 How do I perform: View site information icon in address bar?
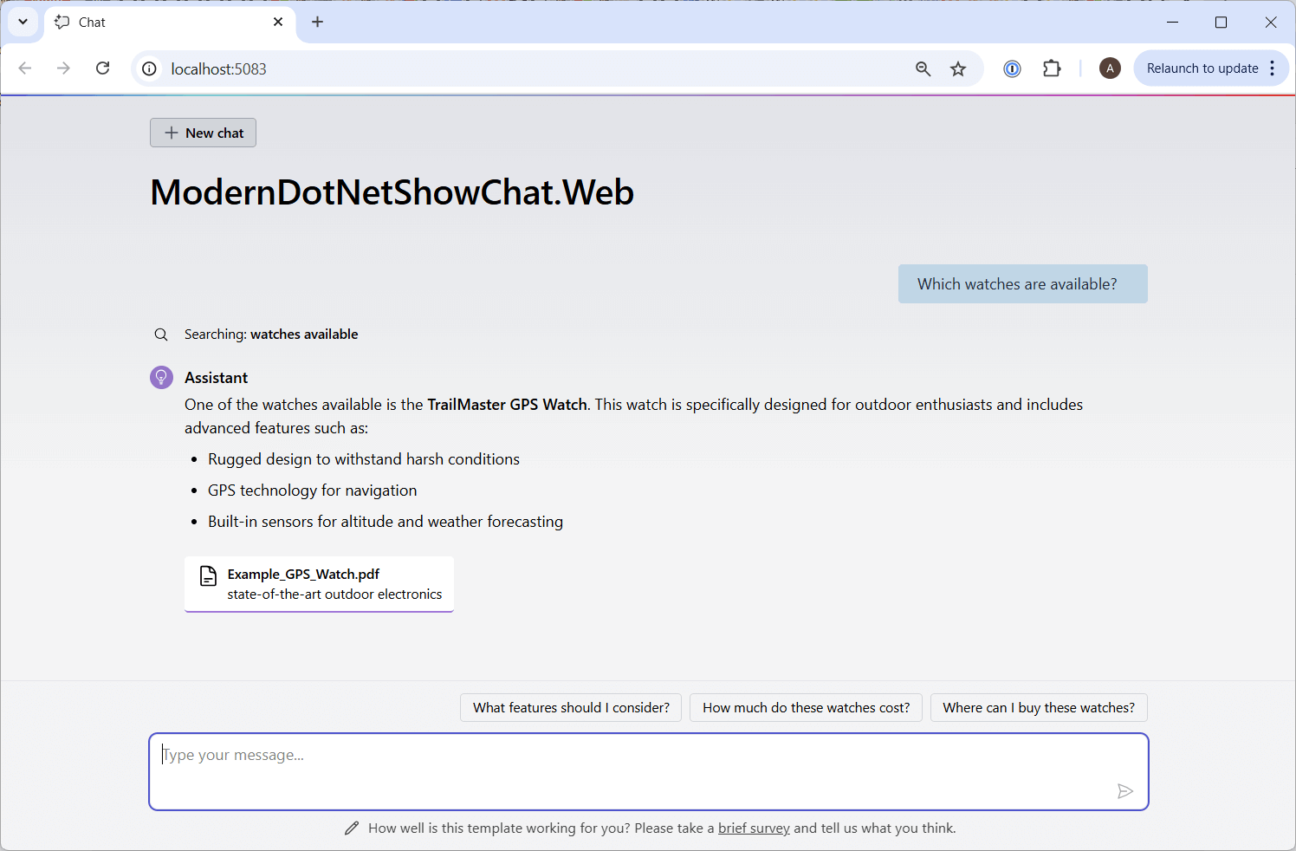click(x=150, y=68)
